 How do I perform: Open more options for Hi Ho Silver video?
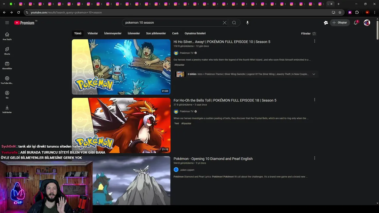point(314,41)
